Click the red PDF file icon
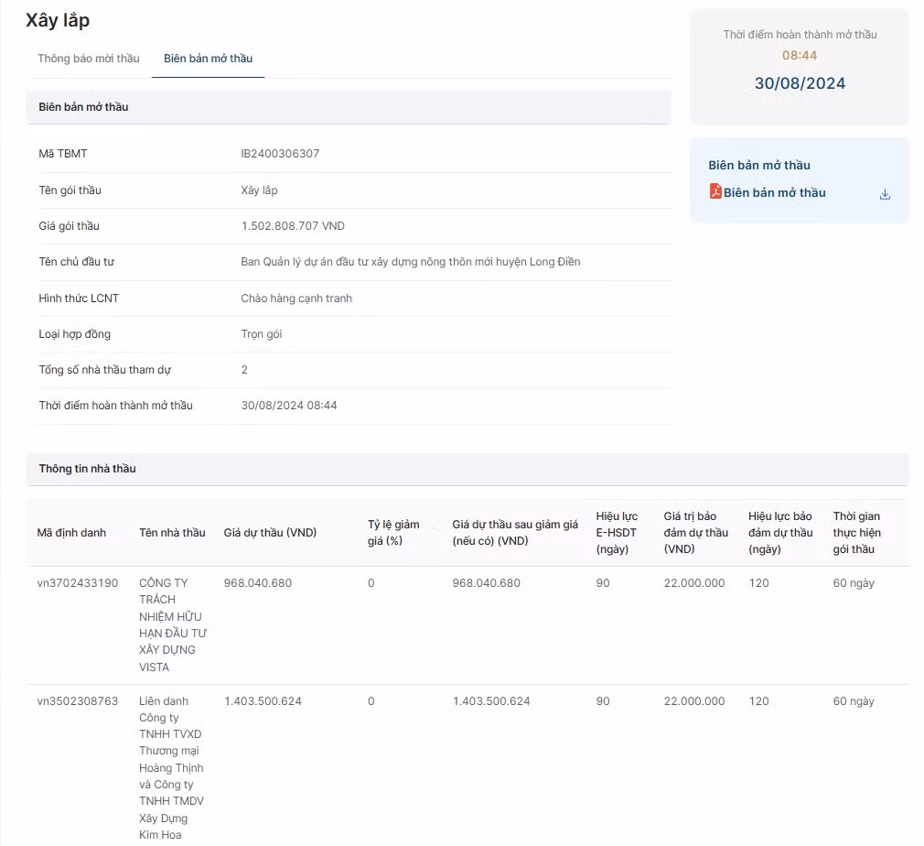This screenshot has width=924, height=846. click(715, 191)
